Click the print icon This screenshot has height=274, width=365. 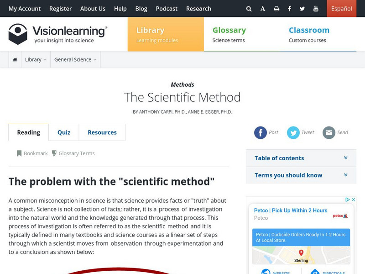point(276,9)
